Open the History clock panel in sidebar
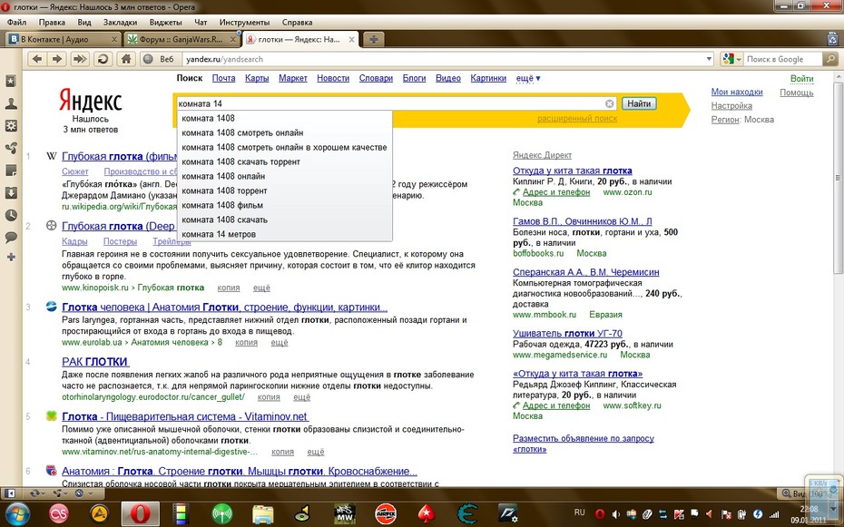 click(x=11, y=215)
